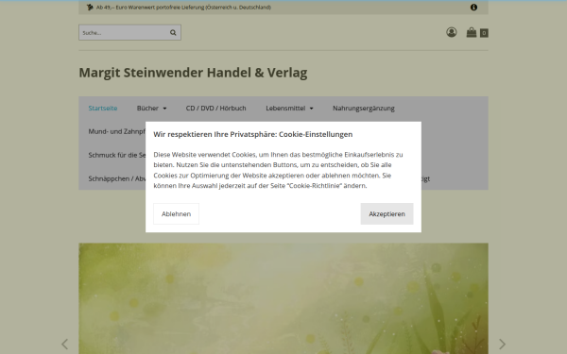
Task: Go to Startseite menu item
Action: pos(103,108)
